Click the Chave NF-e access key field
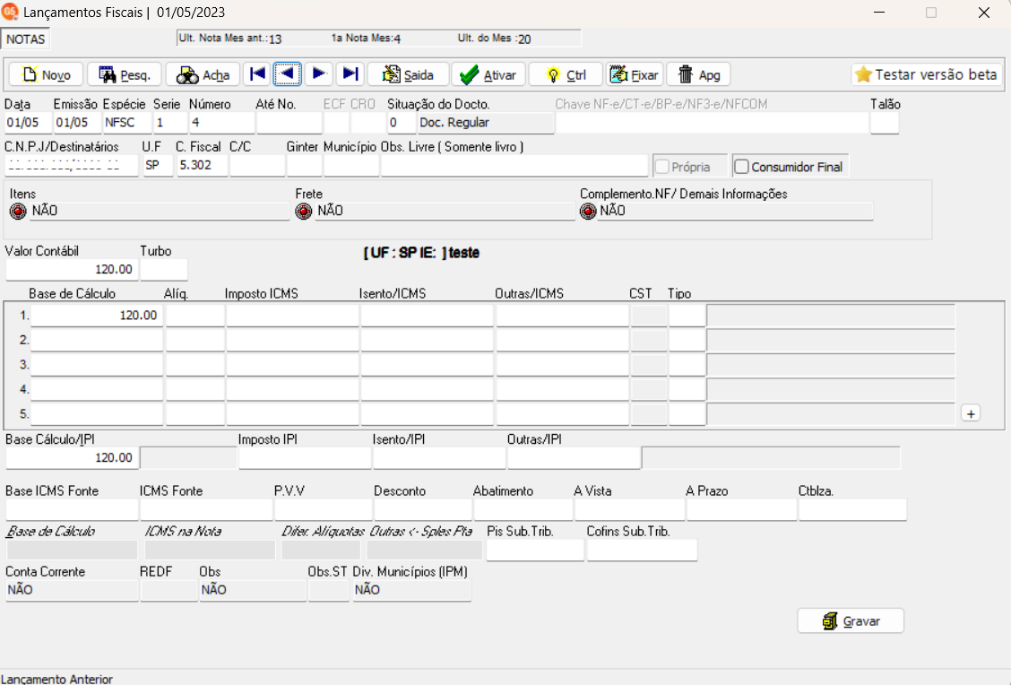 point(712,123)
